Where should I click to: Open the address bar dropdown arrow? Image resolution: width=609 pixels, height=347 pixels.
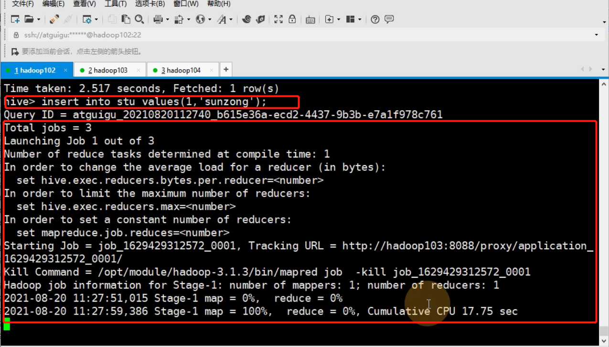pyautogui.click(x=596, y=35)
